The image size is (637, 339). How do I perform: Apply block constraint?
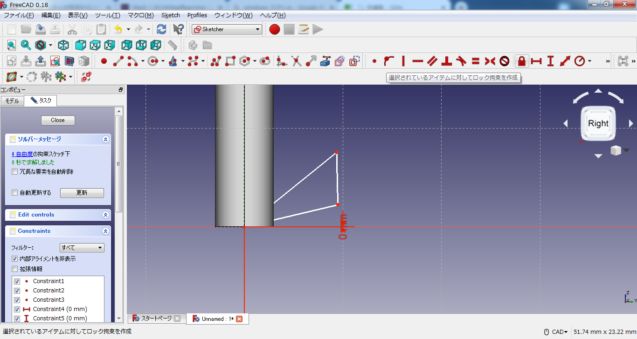pyautogui.click(x=505, y=61)
